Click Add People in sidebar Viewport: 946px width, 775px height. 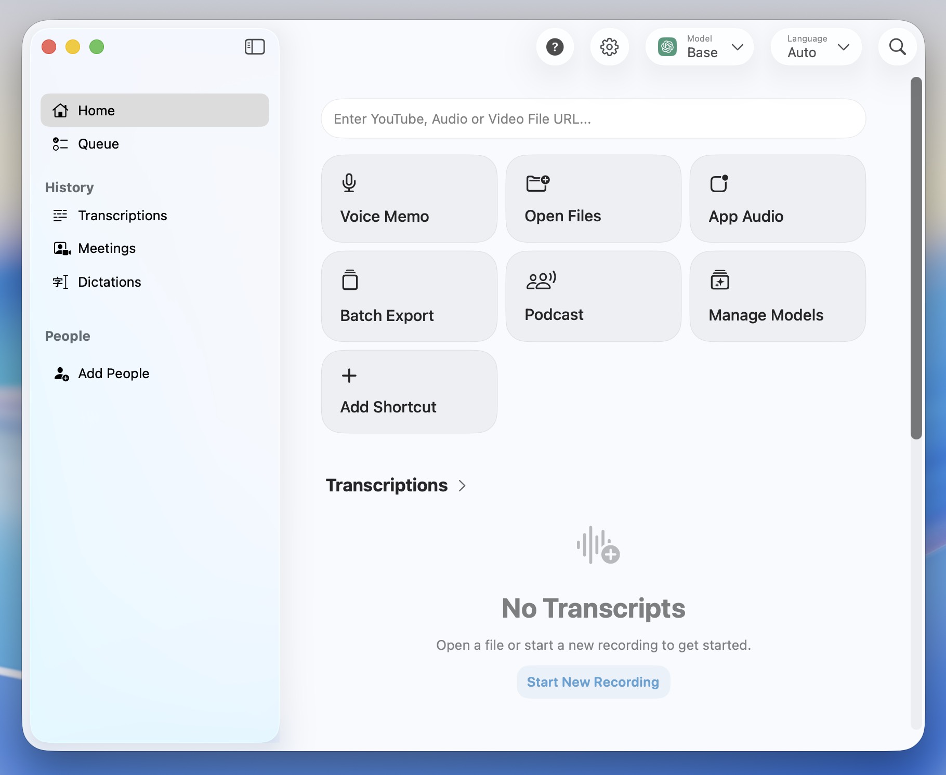(x=113, y=373)
